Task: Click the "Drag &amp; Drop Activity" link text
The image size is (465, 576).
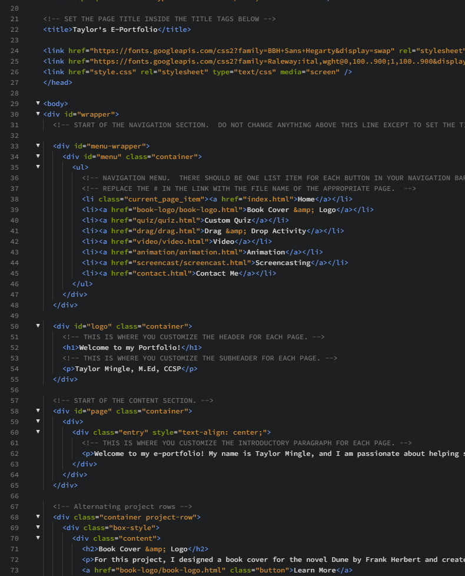Action: (x=255, y=231)
